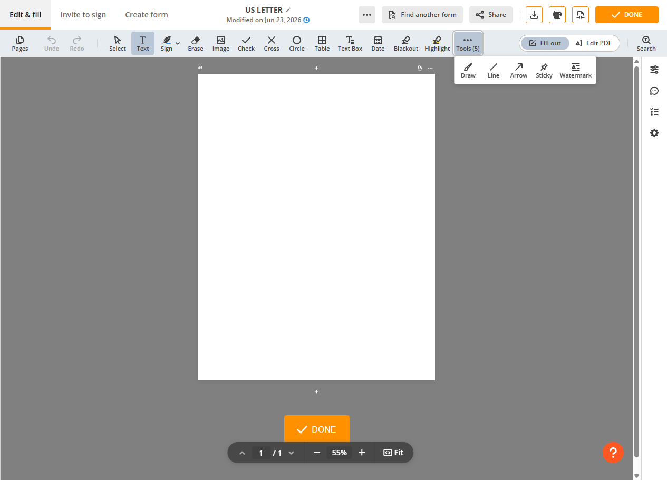Click the 55% zoom value
Image resolution: width=667 pixels, height=480 pixels.
(340, 453)
